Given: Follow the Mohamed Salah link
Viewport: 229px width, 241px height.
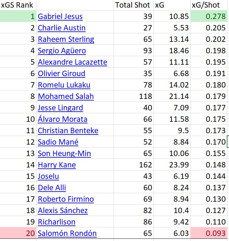Looking at the screenshot, I should 66,96.
